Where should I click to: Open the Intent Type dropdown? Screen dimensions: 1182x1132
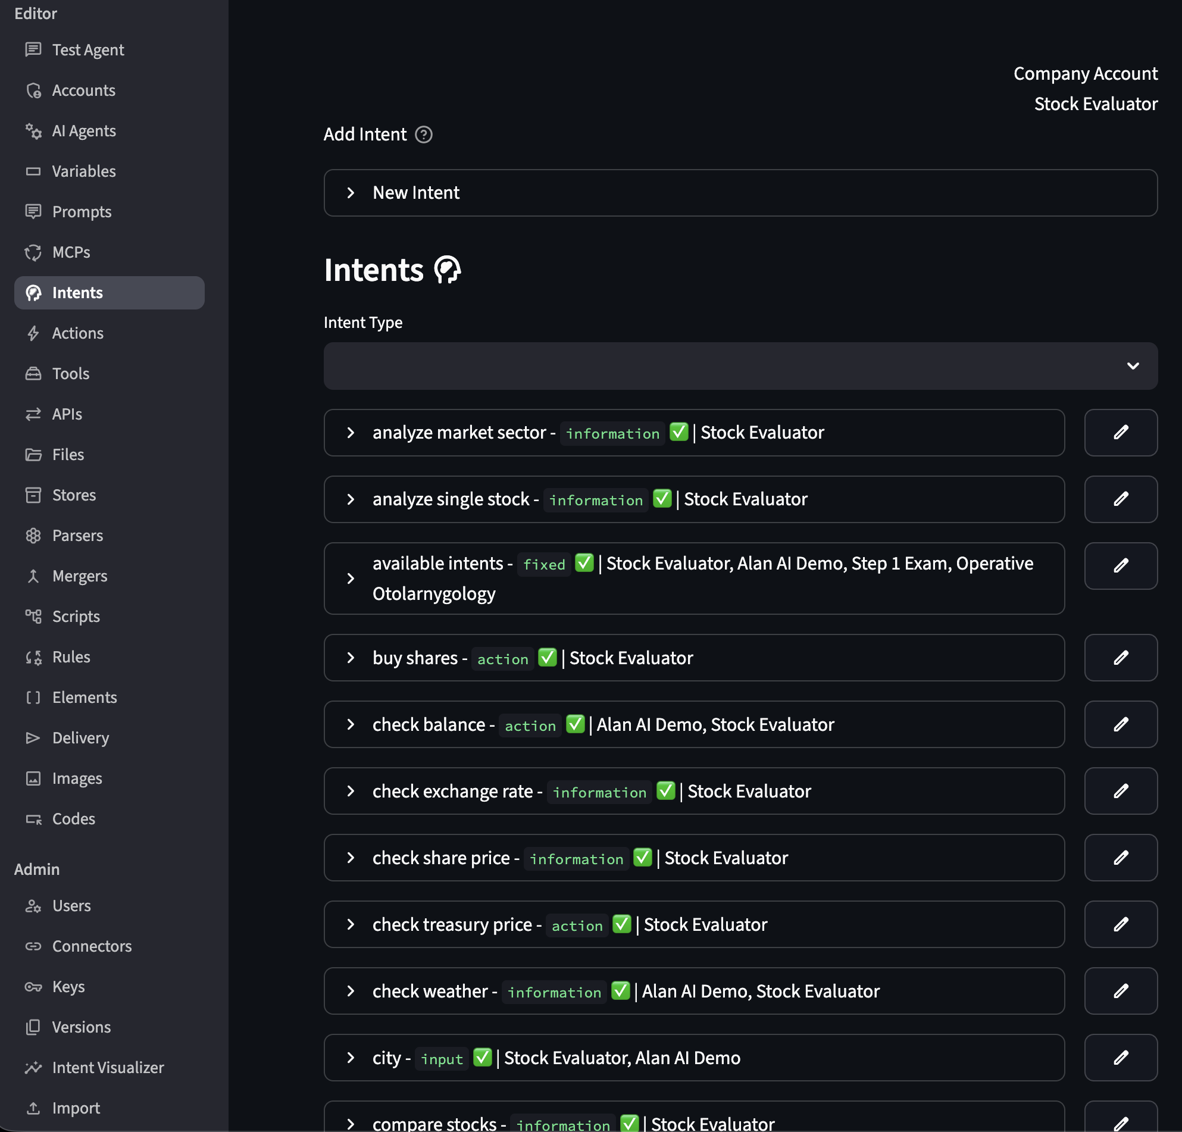click(x=740, y=366)
